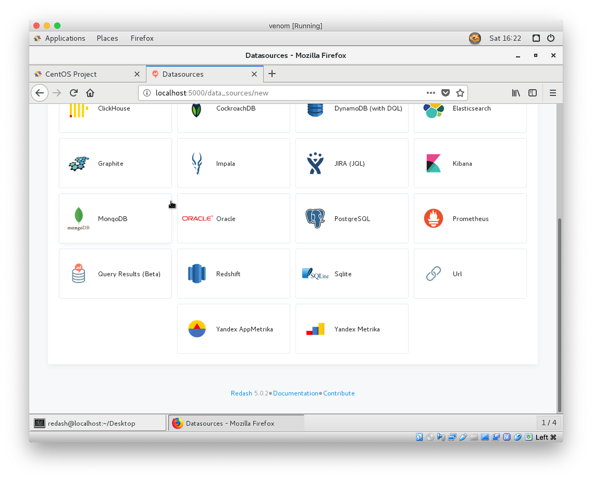The image size is (592, 481).
Task: Choose the Yandex Metrika bar icon
Action: [315, 329]
